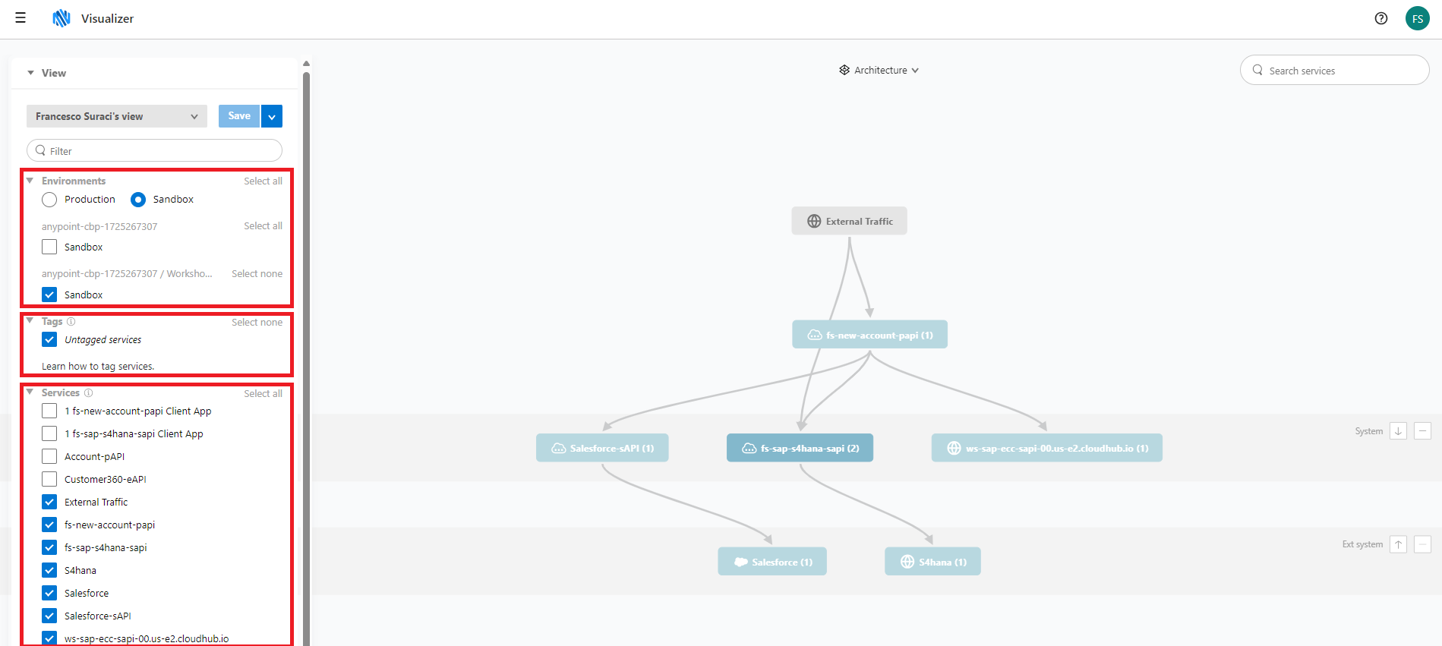Check Account-pAPI service
The height and width of the screenshot is (646, 1442).
[x=49, y=456]
